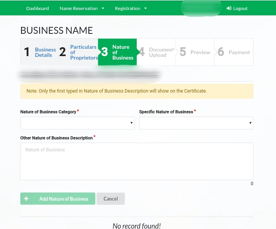
Task: Click the Logout link text
Action: tap(240, 8)
